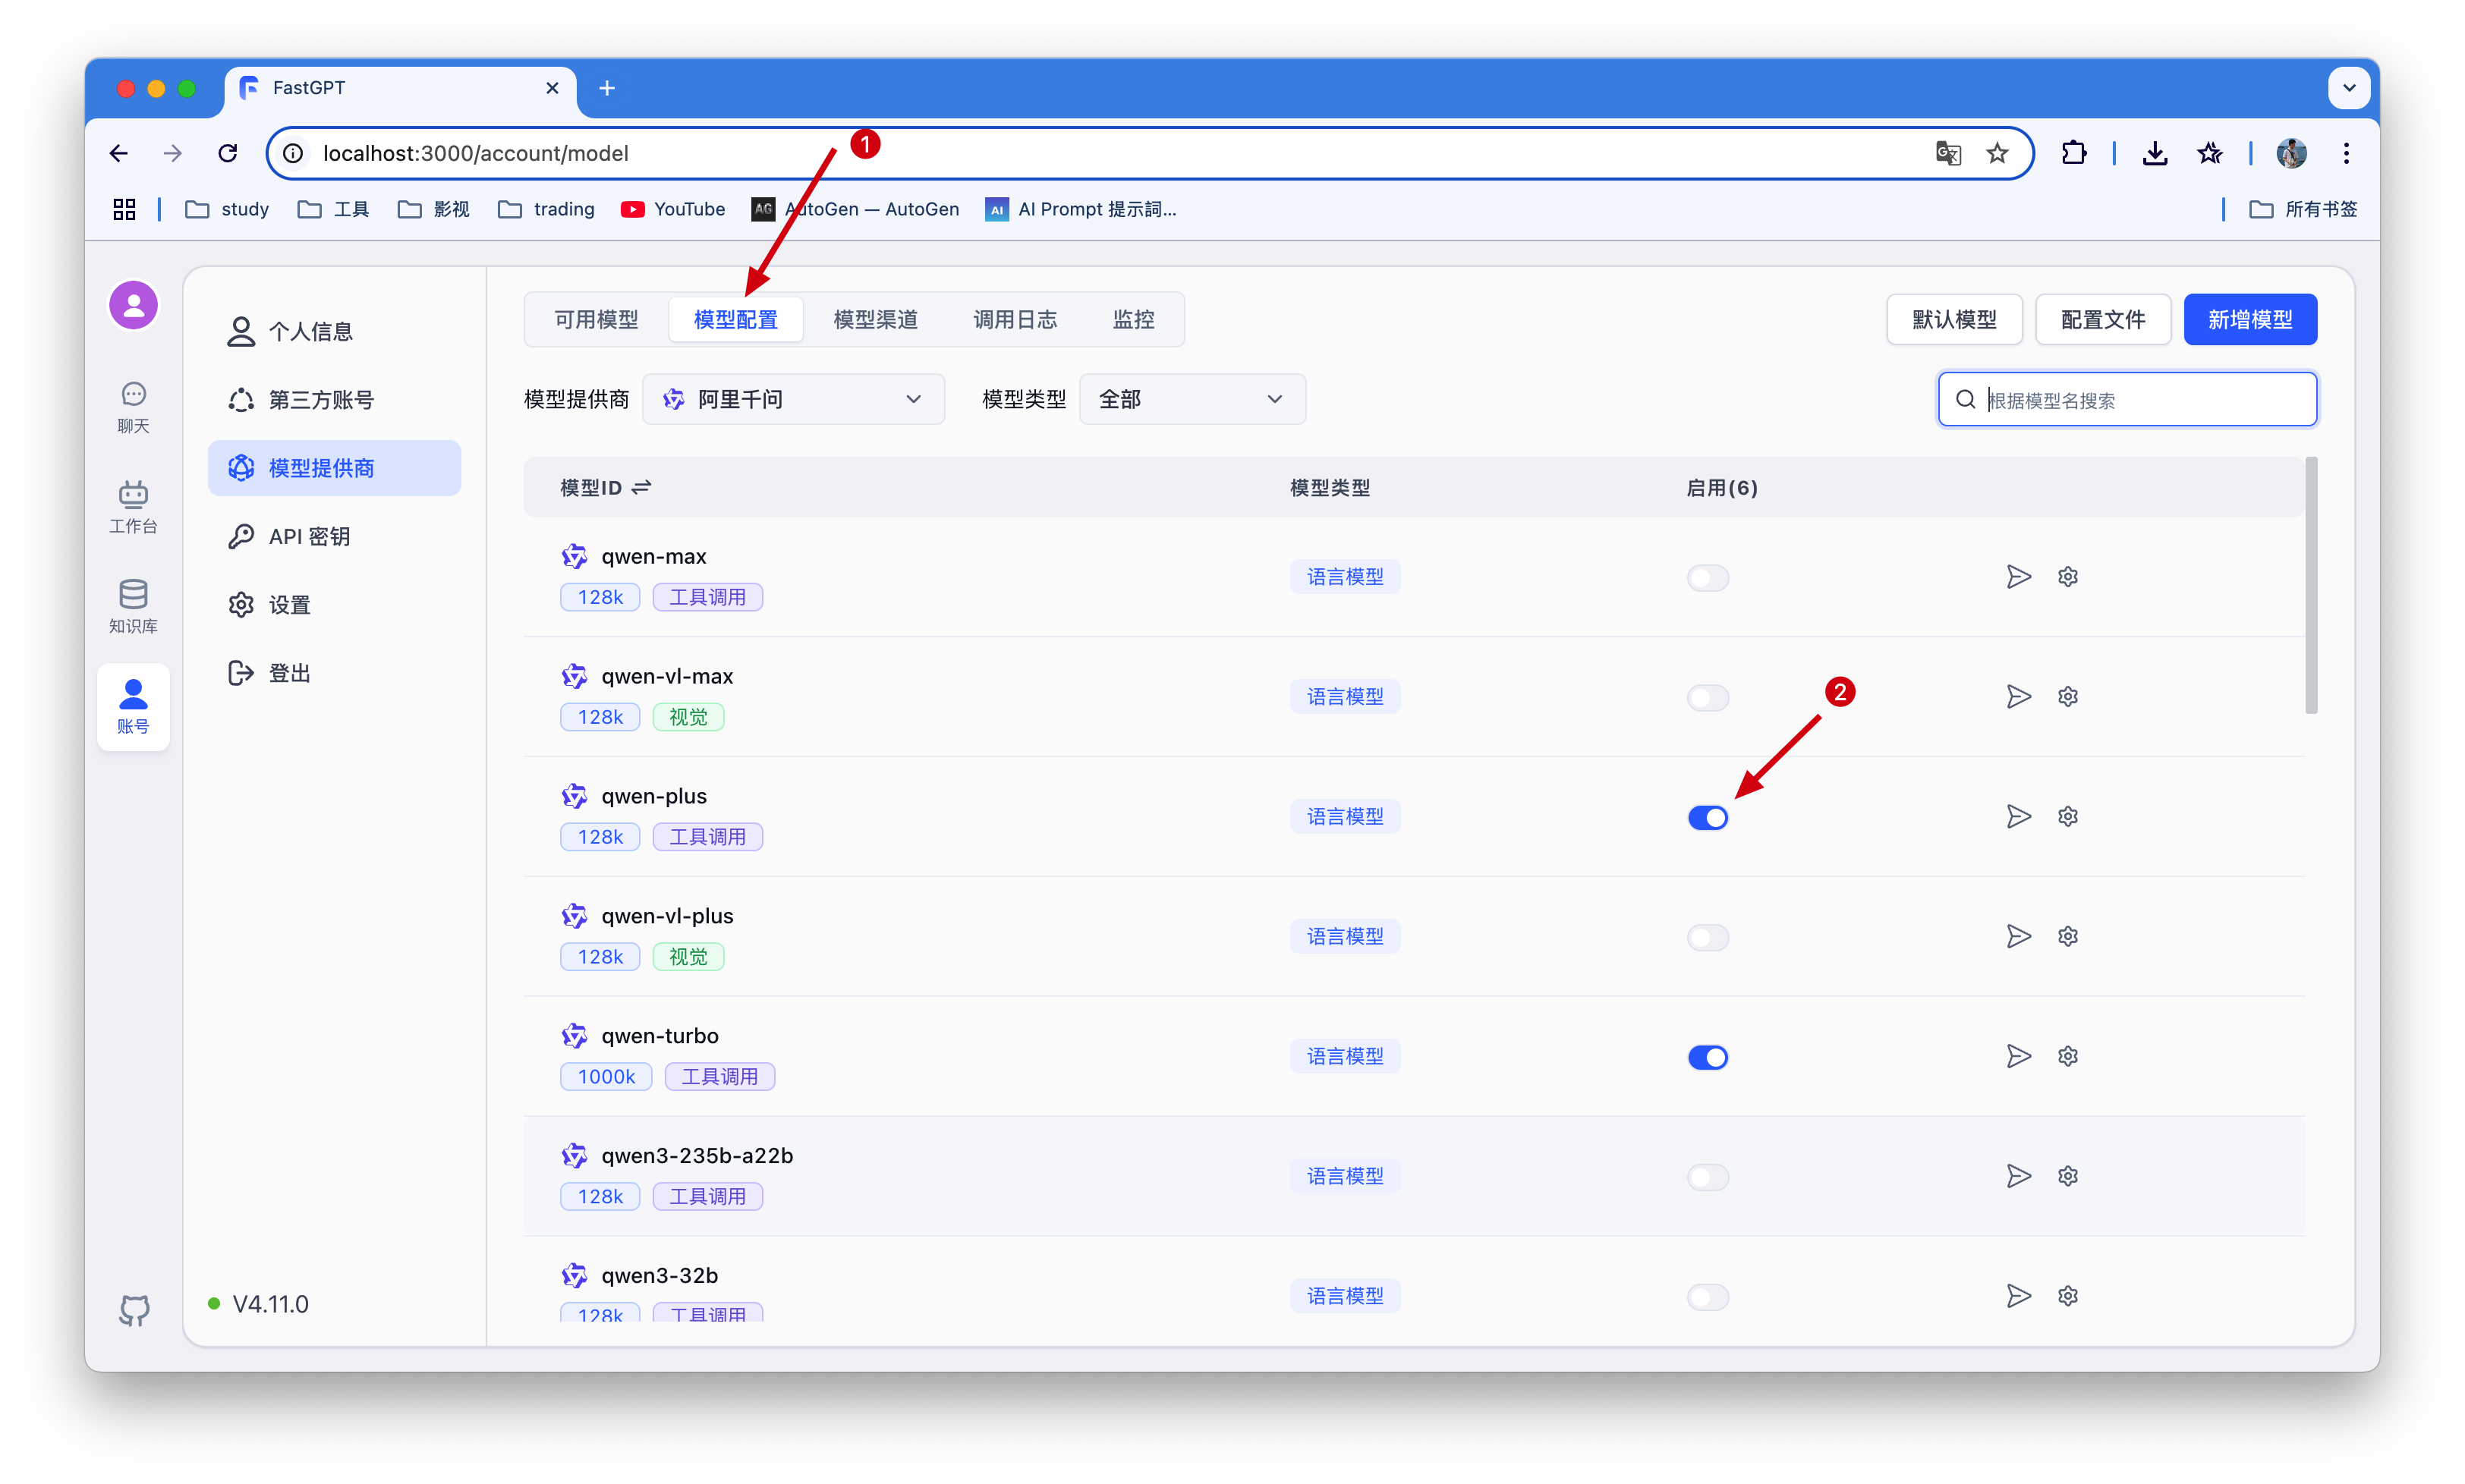Click the sort icon beside 模型ID
This screenshot has width=2465, height=1484.
pyautogui.click(x=641, y=487)
